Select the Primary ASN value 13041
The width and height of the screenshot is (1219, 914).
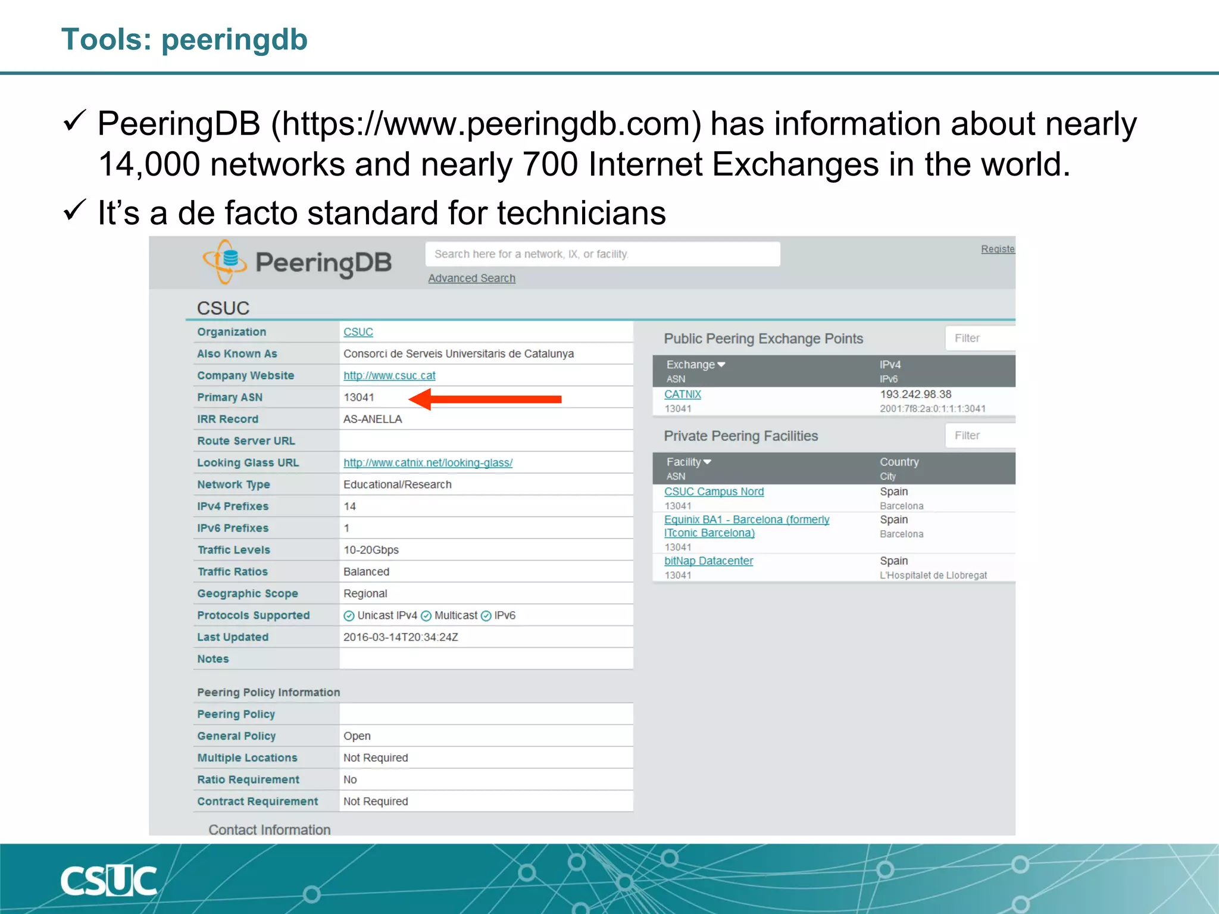[x=359, y=397]
